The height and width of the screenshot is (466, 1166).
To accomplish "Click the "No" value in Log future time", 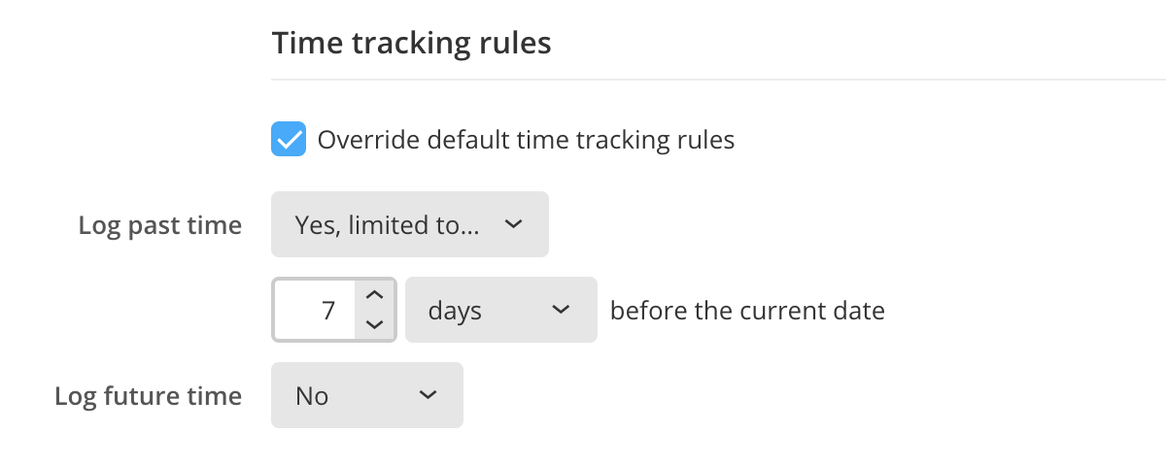I will [312, 396].
